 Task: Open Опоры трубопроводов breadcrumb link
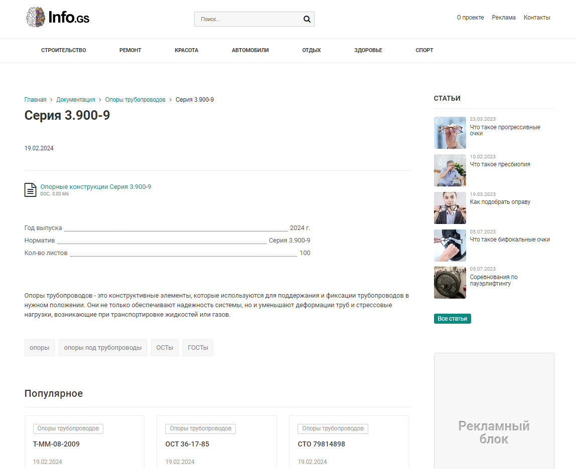pyautogui.click(x=135, y=100)
